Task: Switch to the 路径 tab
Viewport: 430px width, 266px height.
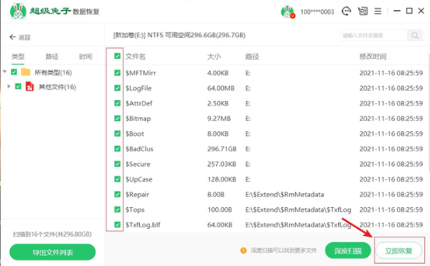Action: coord(52,57)
